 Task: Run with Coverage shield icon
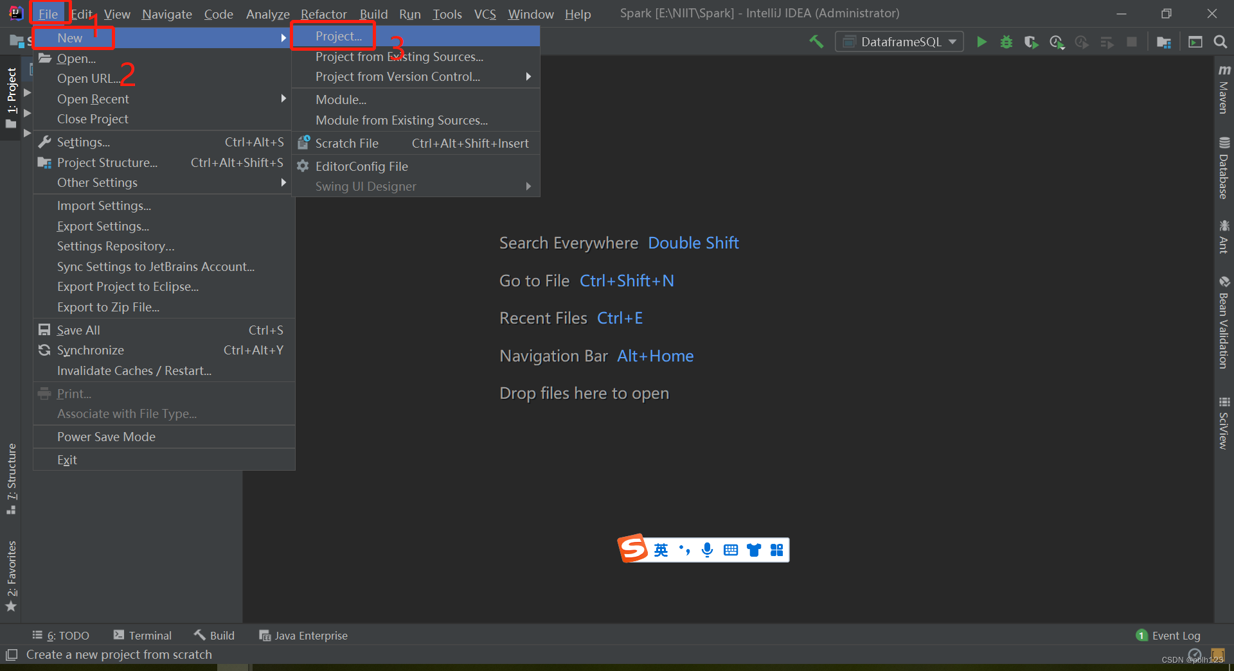[x=1032, y=42]
